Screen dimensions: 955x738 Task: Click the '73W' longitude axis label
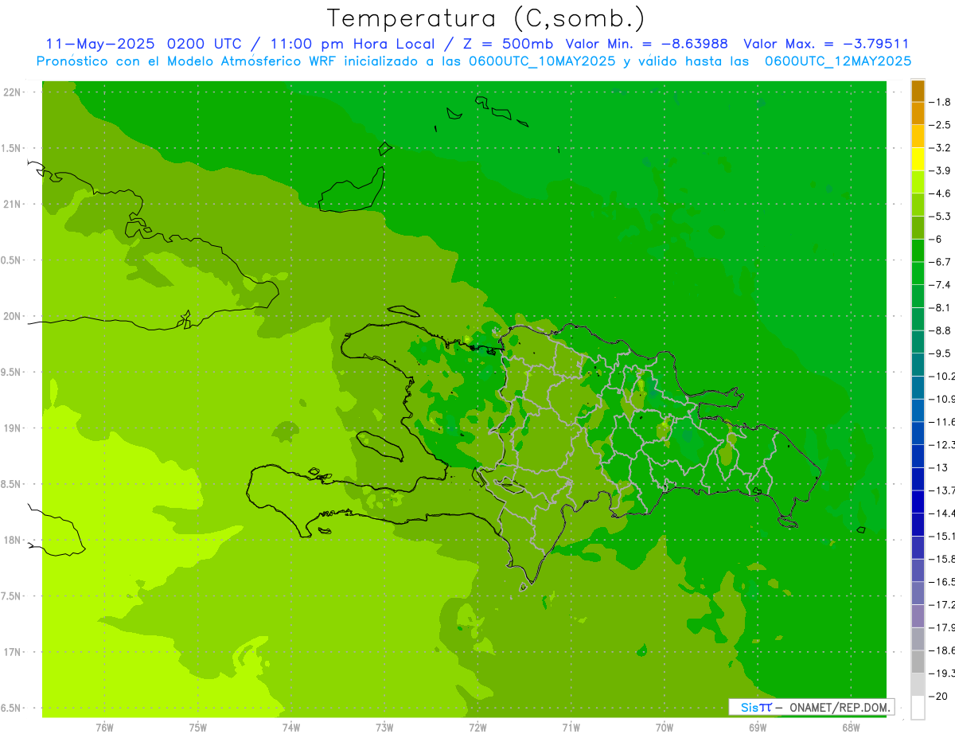384,728
